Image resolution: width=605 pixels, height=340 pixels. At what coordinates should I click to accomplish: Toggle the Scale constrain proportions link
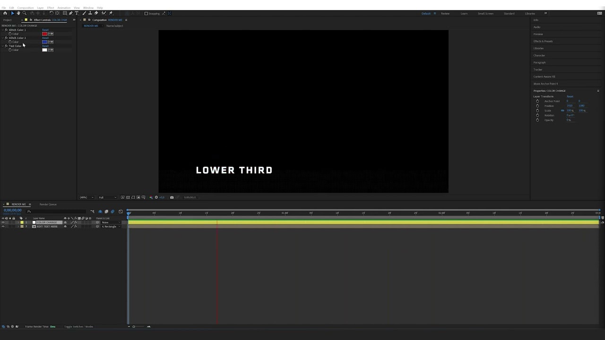click(562, 110)
